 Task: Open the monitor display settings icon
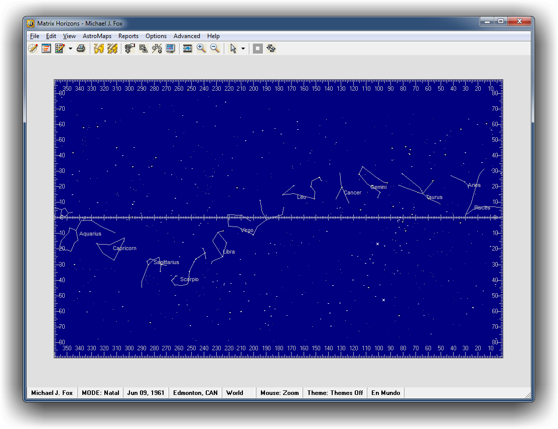170,48
